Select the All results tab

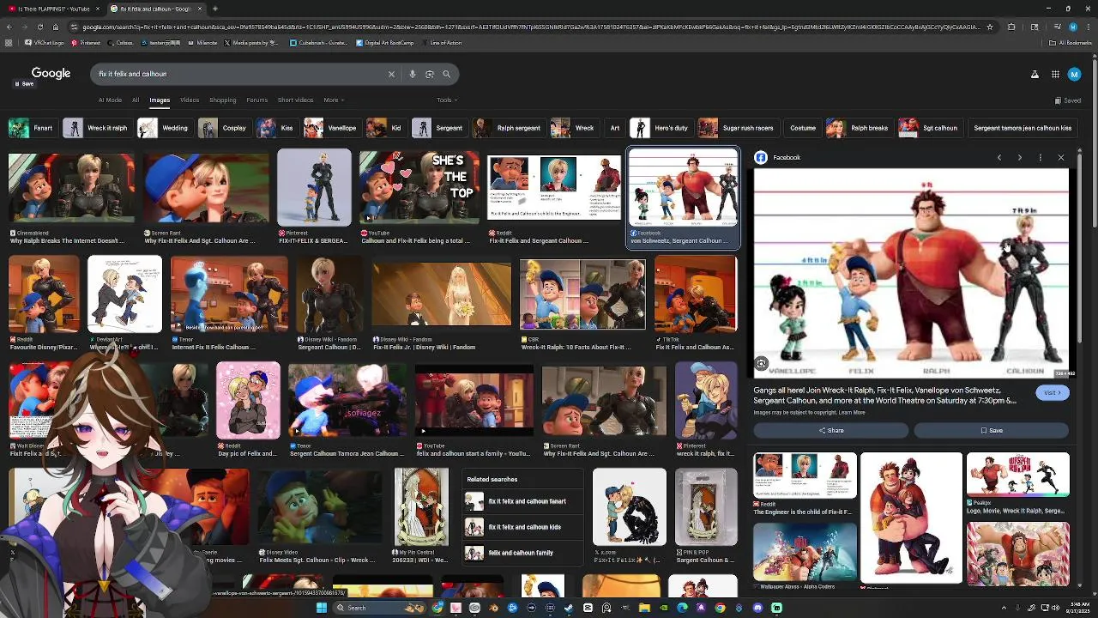coord(136,100)
